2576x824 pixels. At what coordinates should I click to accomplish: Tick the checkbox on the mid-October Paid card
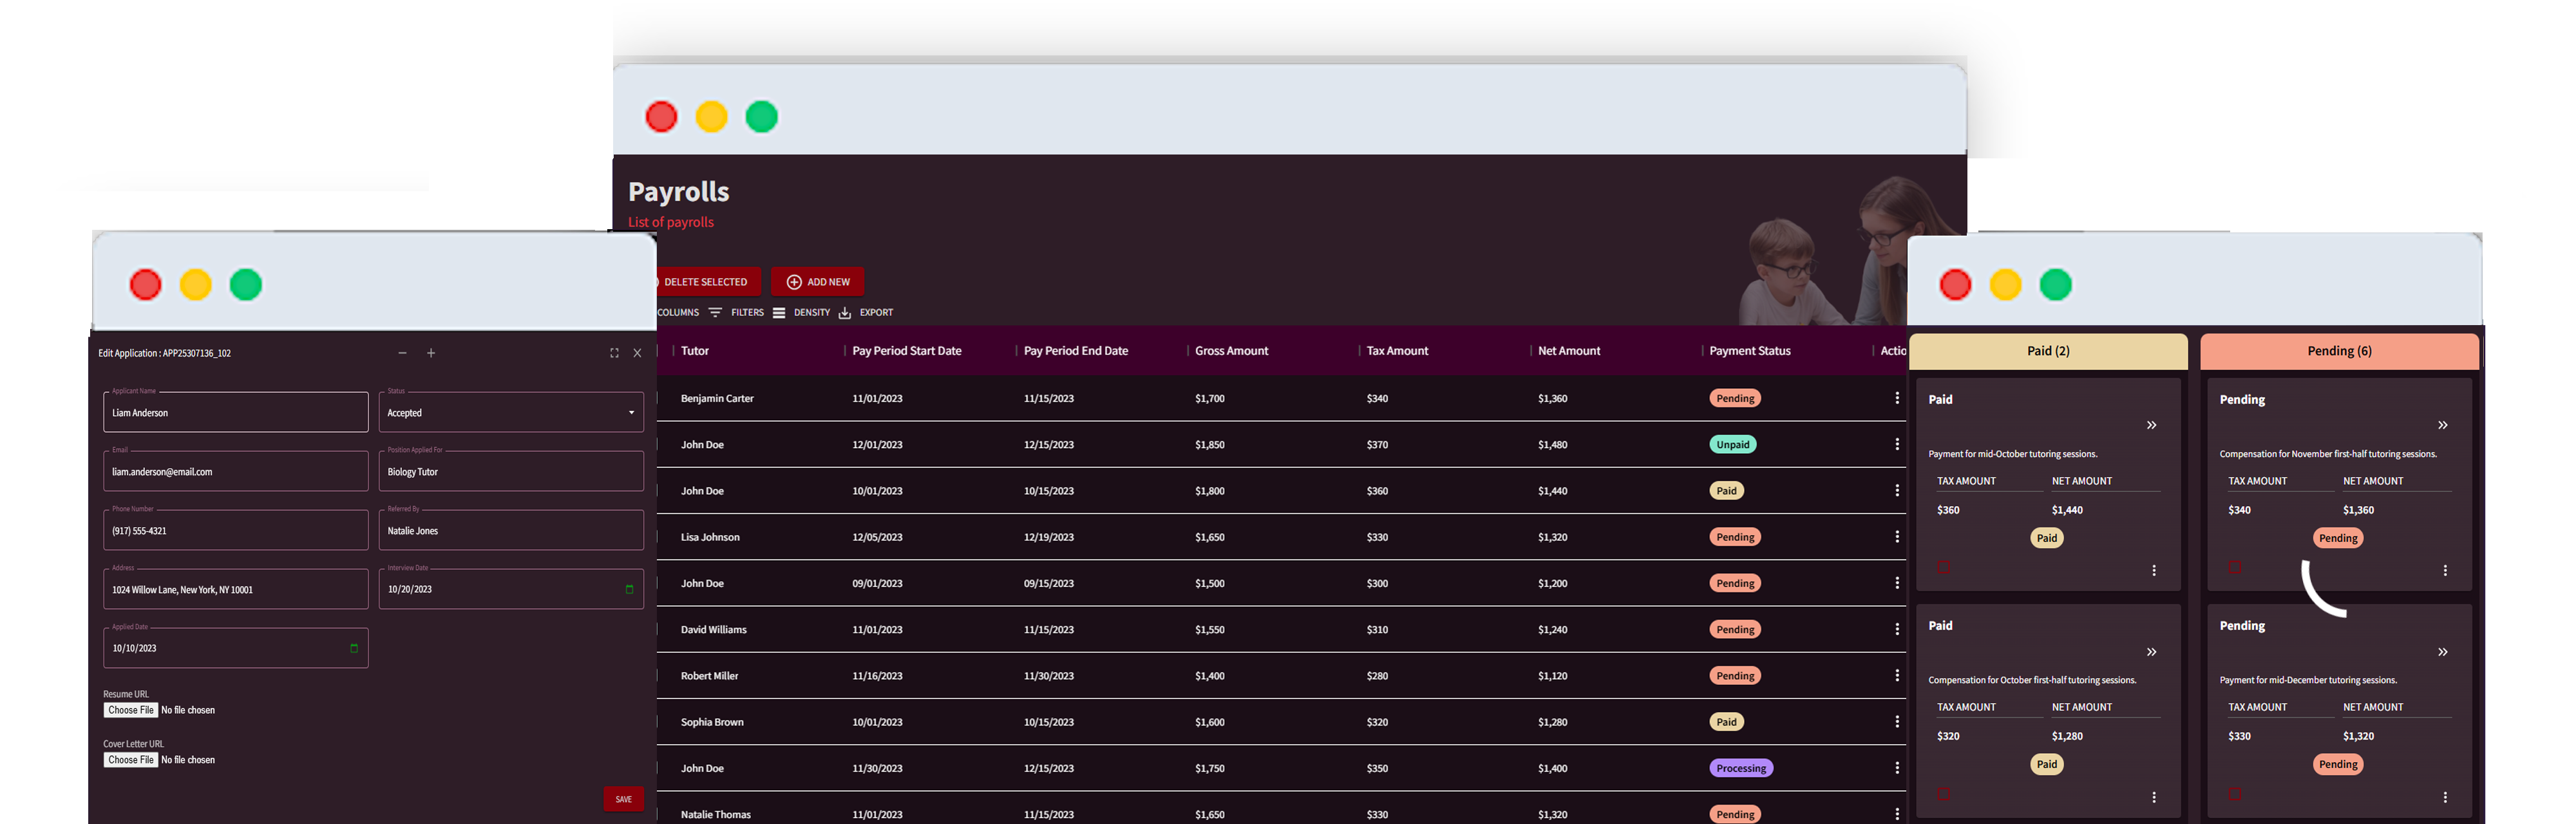point(1943,567)
